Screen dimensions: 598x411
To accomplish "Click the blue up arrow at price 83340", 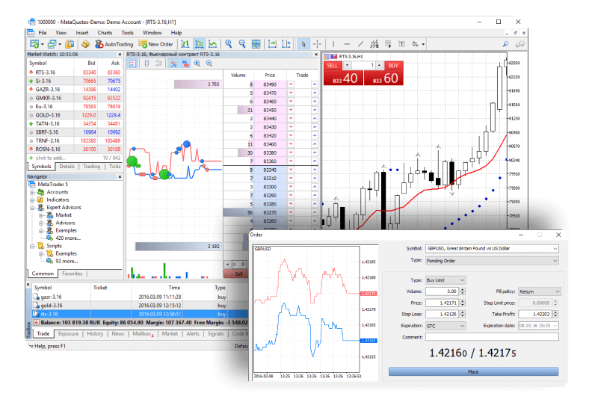I will tap(315, 170).
